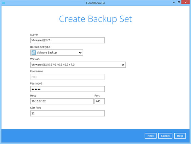Click the disabled Username root field
Viewport: 191px width, 144px height.
(67, 77)
